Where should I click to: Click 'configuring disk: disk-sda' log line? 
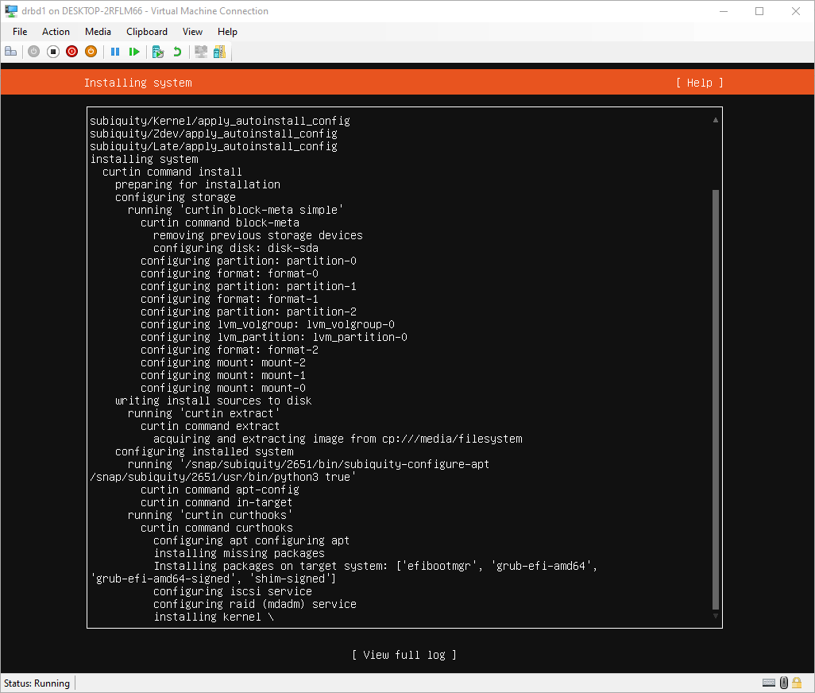[x=235, y=248]
